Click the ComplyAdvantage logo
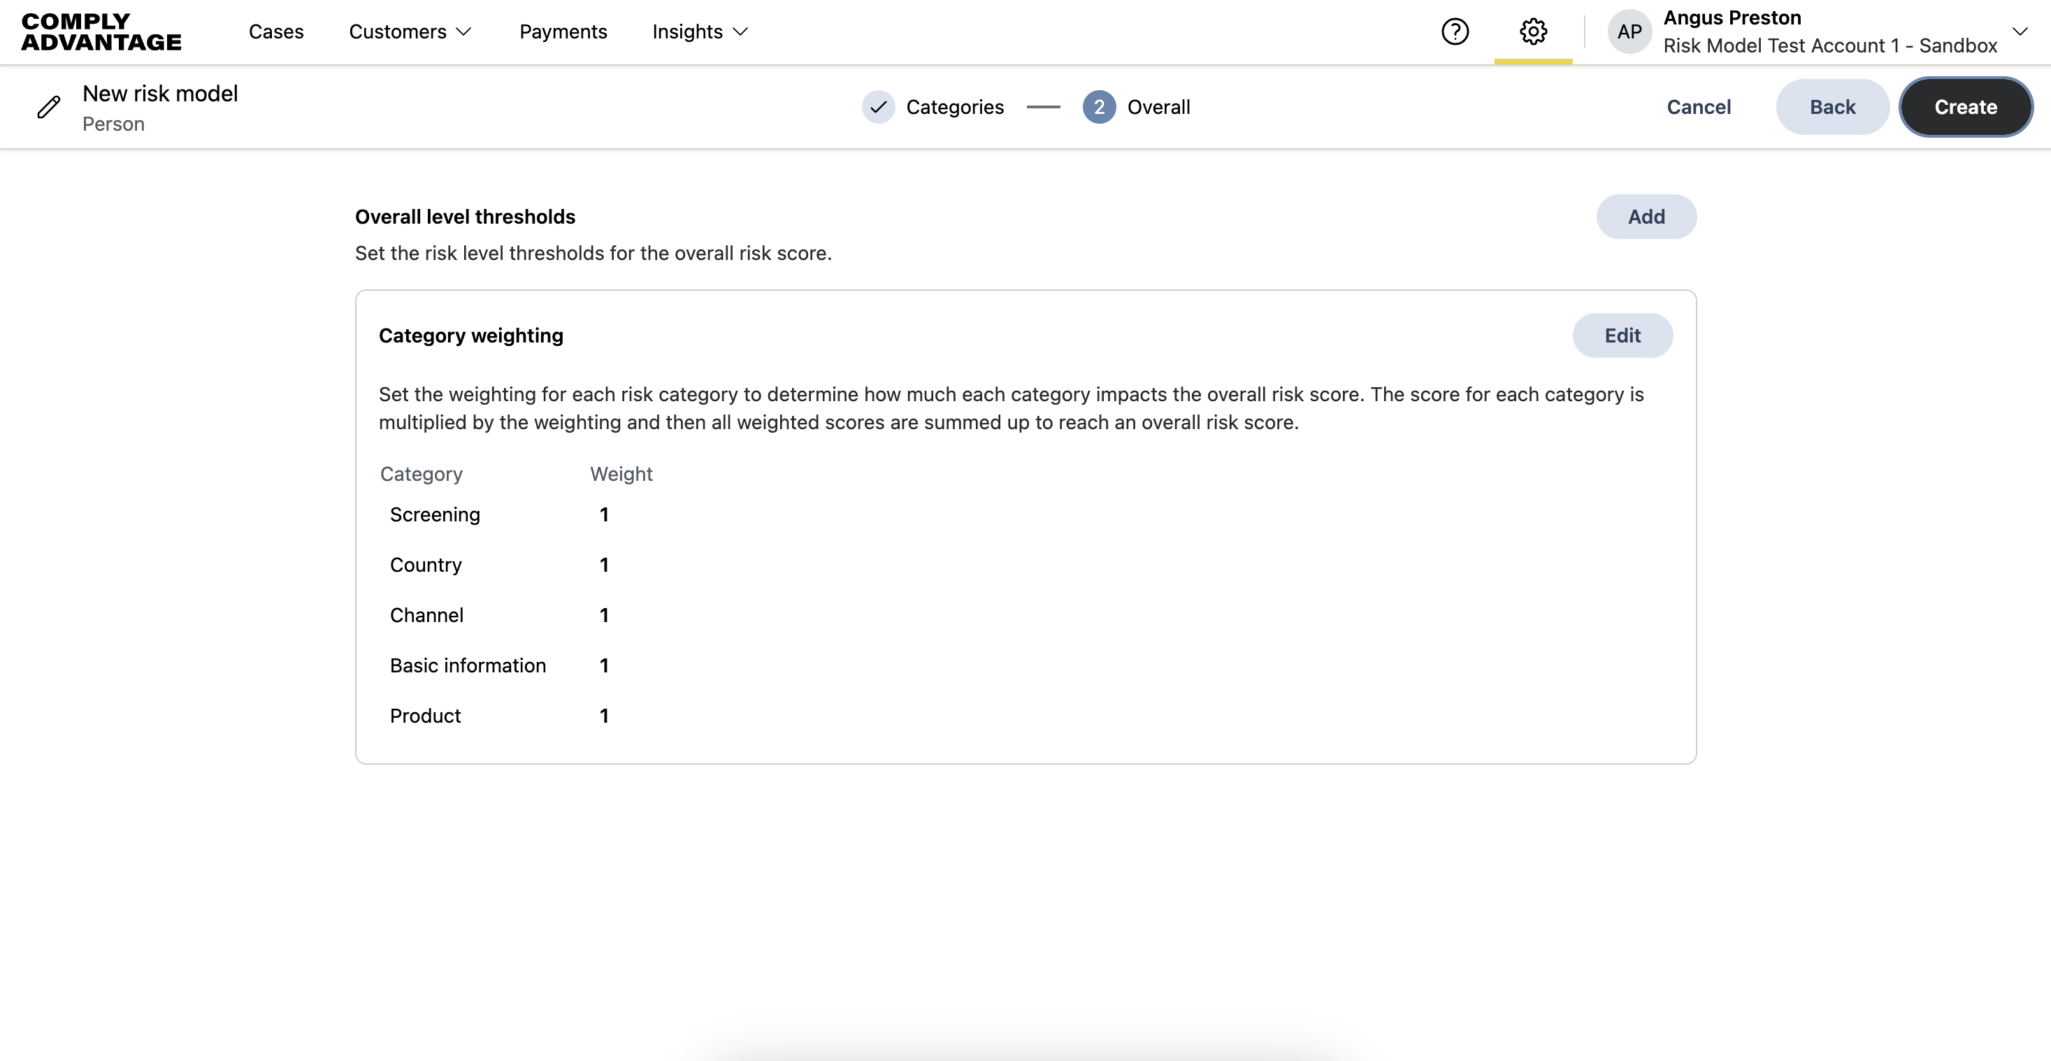Image resolution: width=2051 pixels, height=1061 pixels. [x=101, y=32]
